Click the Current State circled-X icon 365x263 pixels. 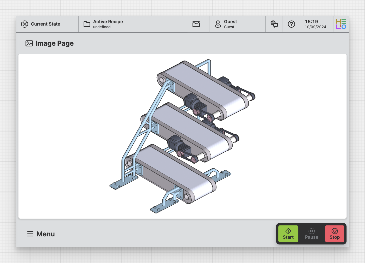pos(25,24)
